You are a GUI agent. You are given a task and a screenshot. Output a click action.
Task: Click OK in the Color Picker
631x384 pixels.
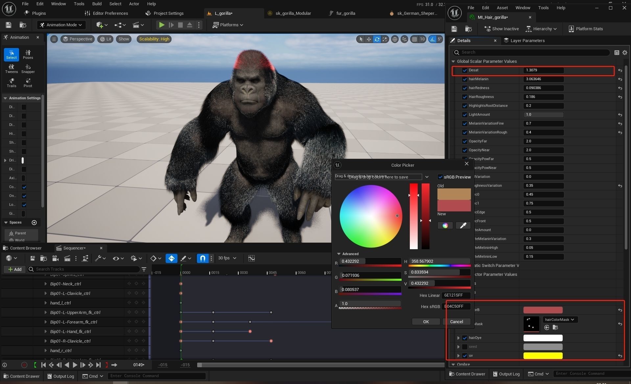click(x=426, y=322)
